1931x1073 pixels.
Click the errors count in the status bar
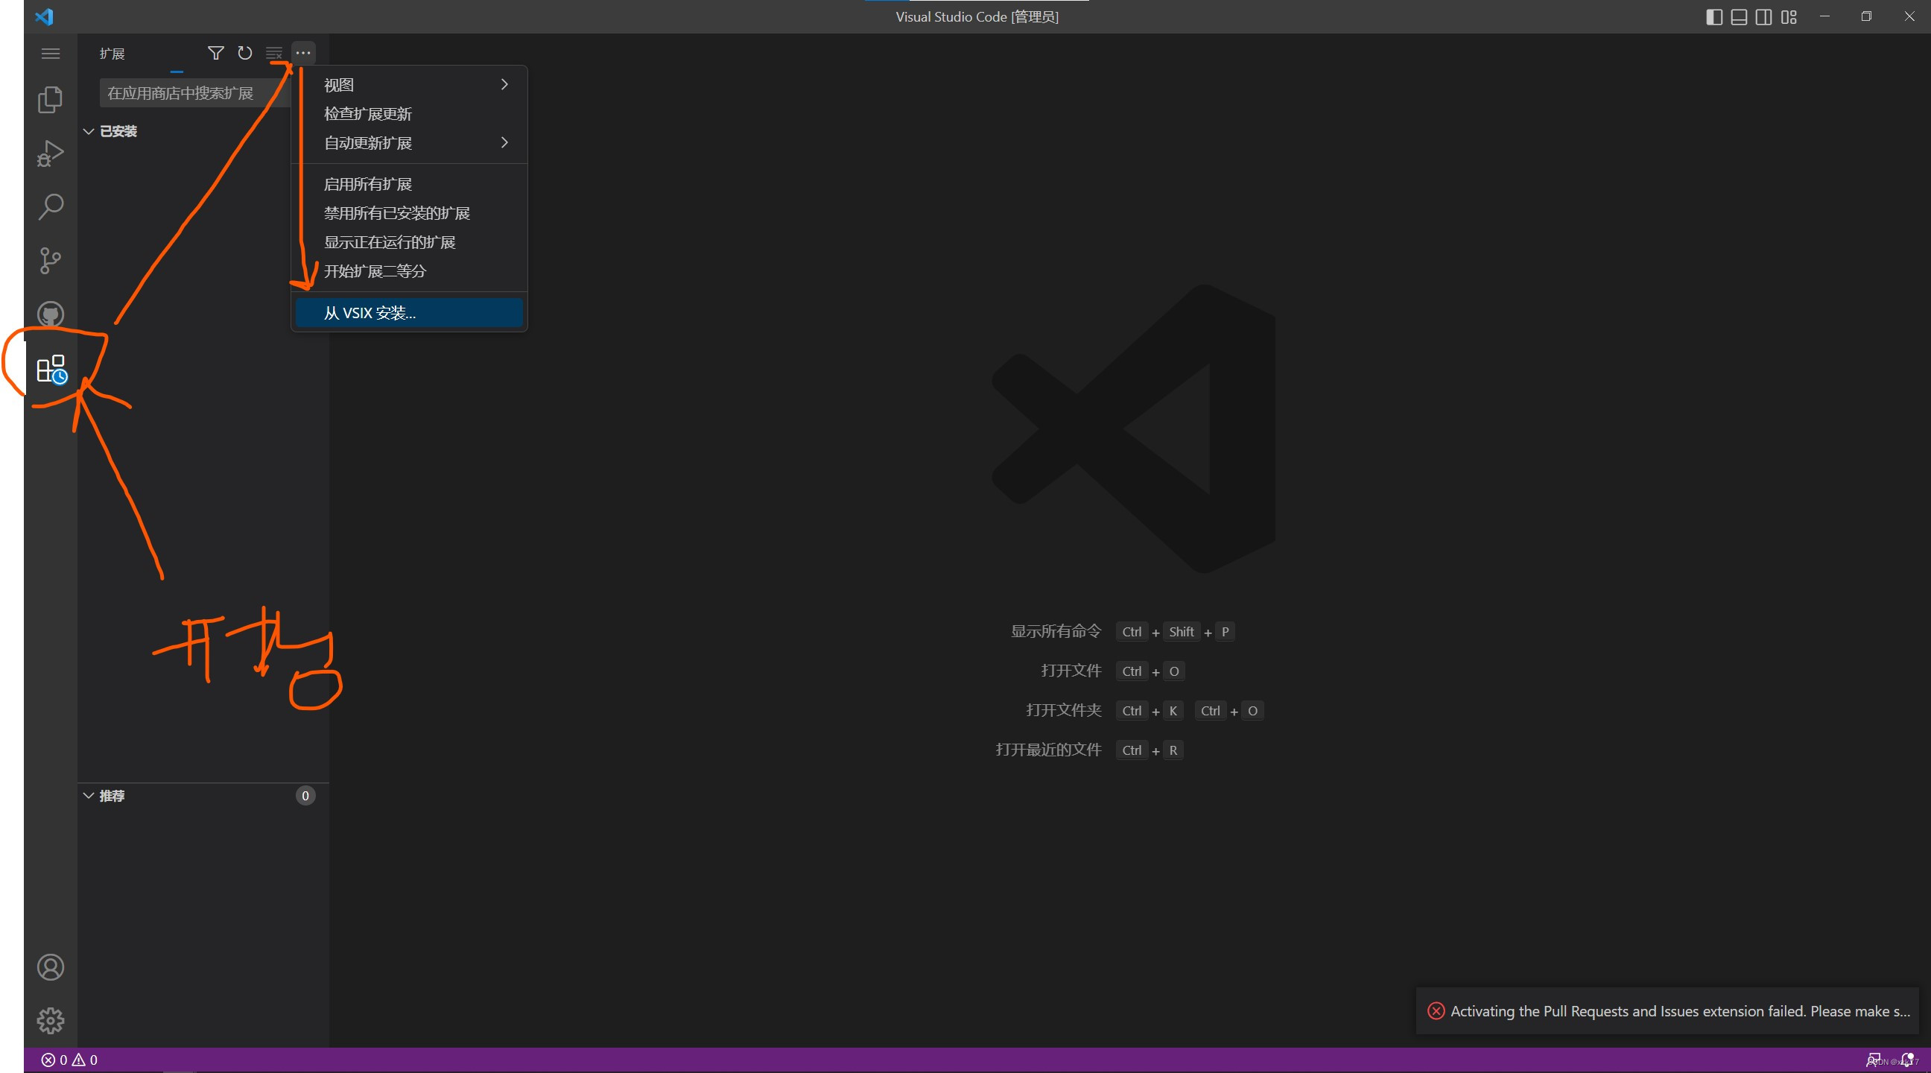coord(54,1060)
